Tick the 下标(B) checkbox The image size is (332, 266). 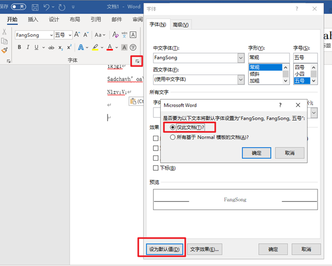click(x=155, y=168)
